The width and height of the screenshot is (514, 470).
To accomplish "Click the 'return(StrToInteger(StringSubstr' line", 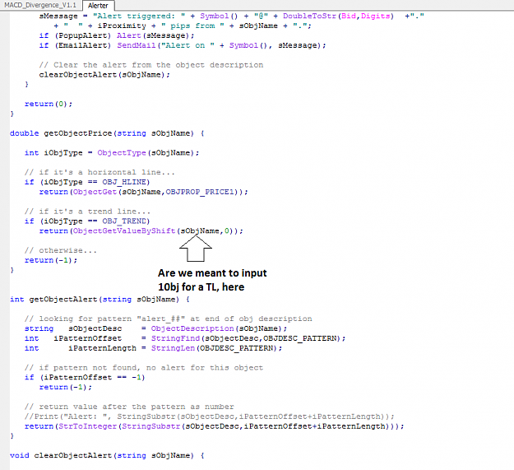I will pyautogui.click(x=214, y=426).
